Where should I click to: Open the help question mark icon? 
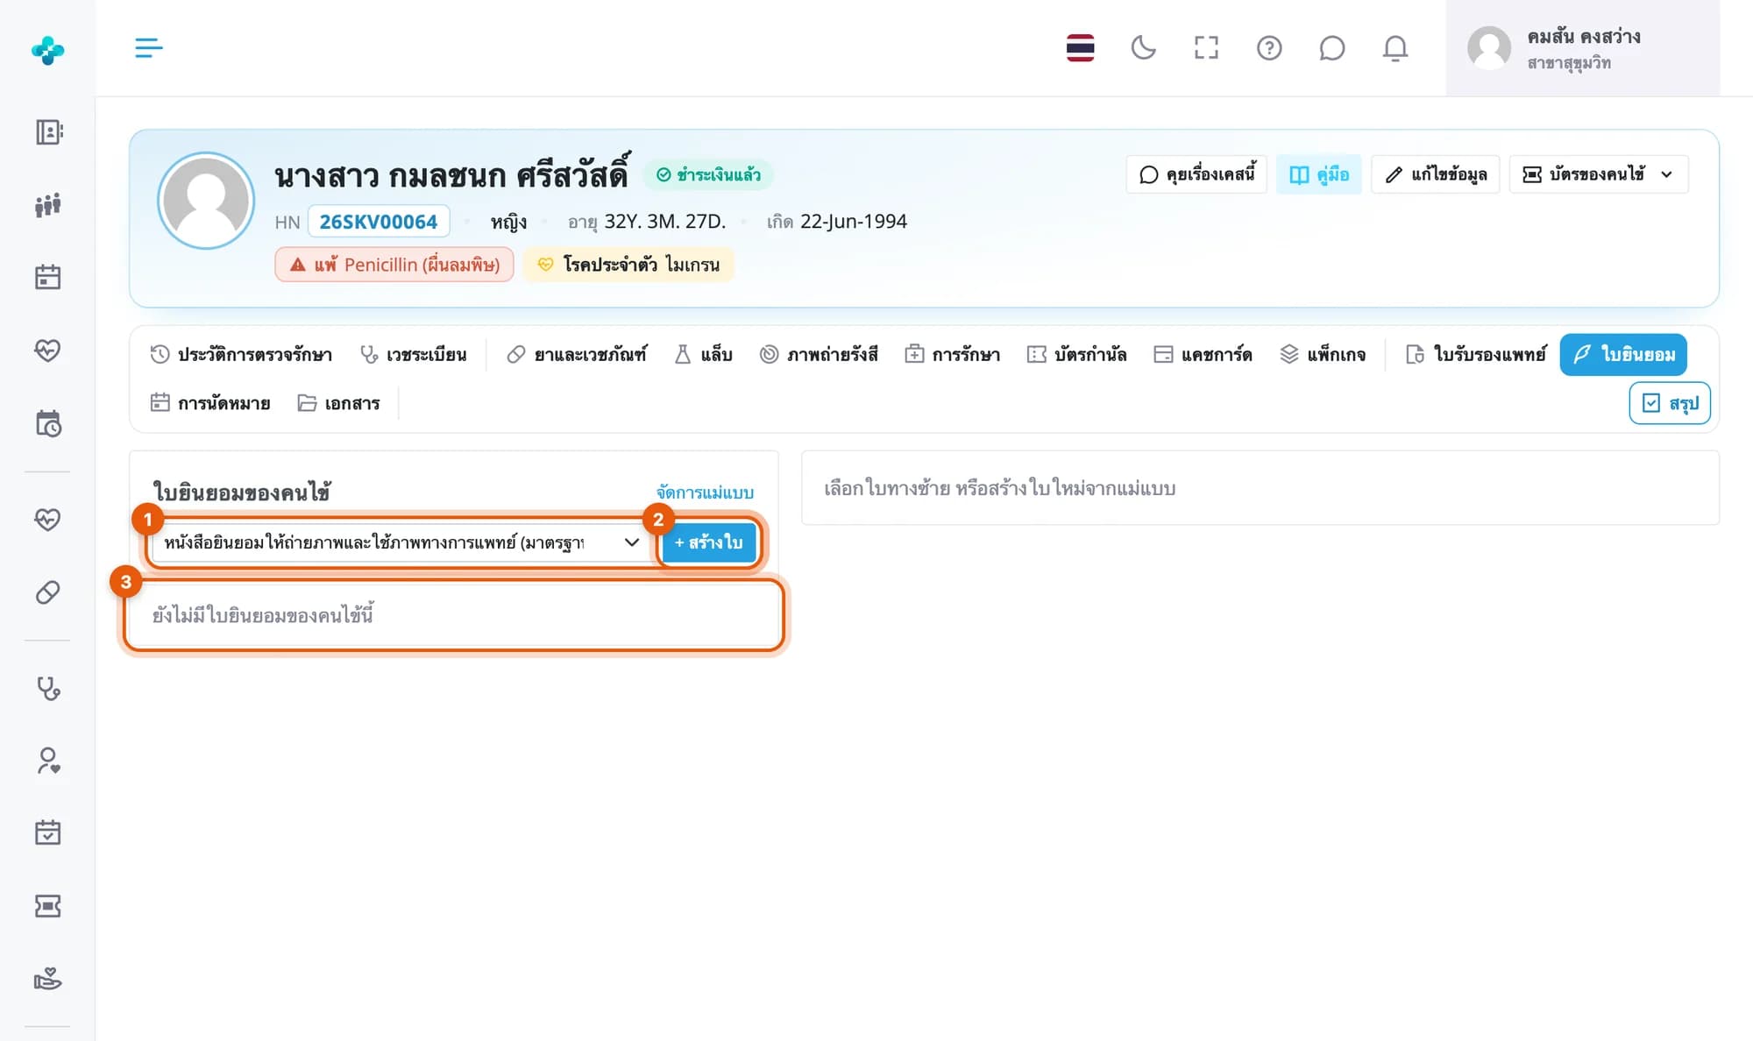click(1269, 47)
